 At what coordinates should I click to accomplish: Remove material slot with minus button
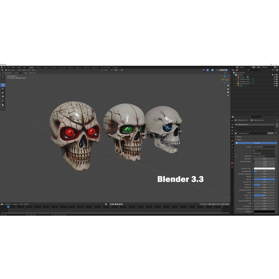[277, 126]
